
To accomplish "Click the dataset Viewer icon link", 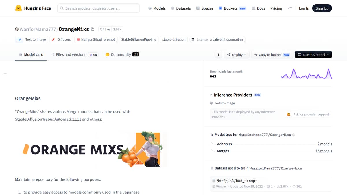I will pyautogui.click(x=219, y=187).
